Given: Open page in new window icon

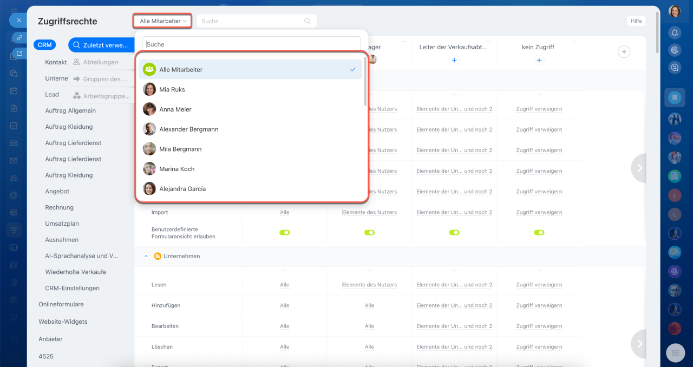Looking at the screenshot, I should pyautogui.click(x=19, y=53).
